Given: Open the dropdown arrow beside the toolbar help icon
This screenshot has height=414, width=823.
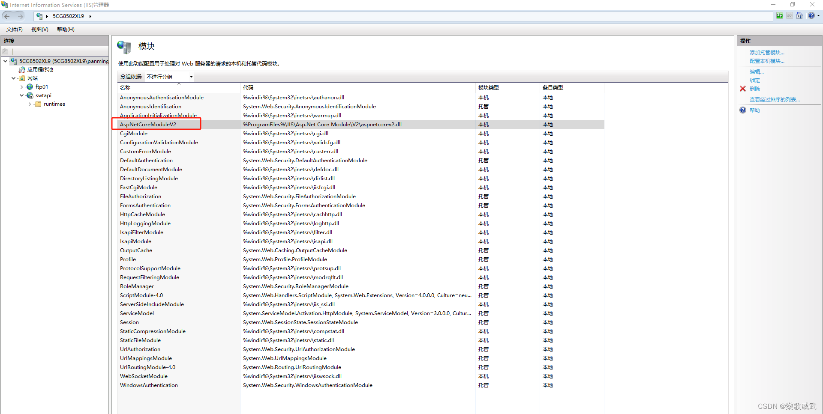Looking at the screenshot, I should [x=818, y=16].
